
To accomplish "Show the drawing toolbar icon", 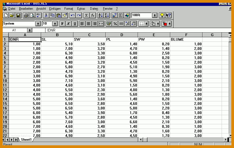I will tap(127, 15).
